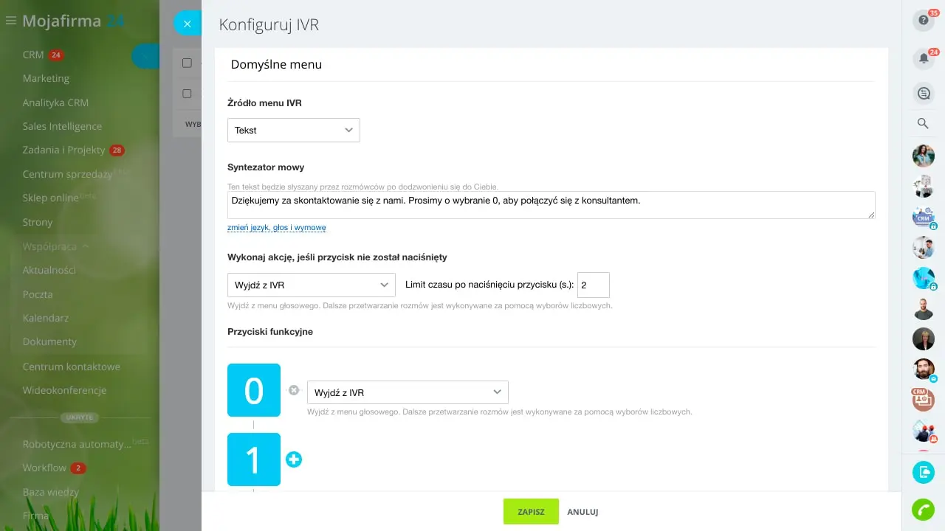This screenshot has height=531, width=945.
Task: Open the Źródło menu IVR dropdown
Action: (x=293, y=130)
